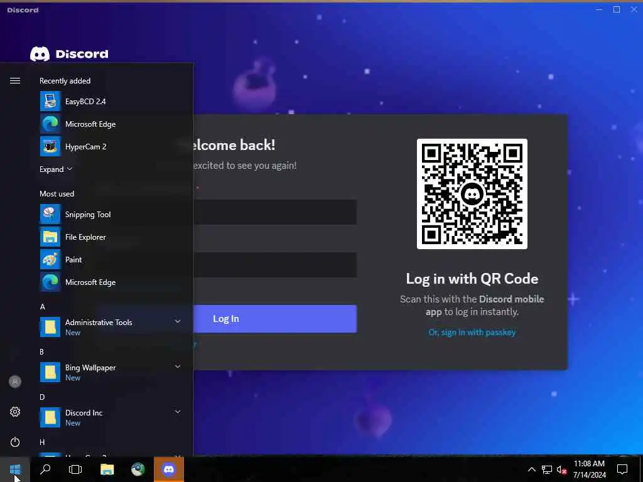Open File Explorer on taskbar

click(107, 469)
